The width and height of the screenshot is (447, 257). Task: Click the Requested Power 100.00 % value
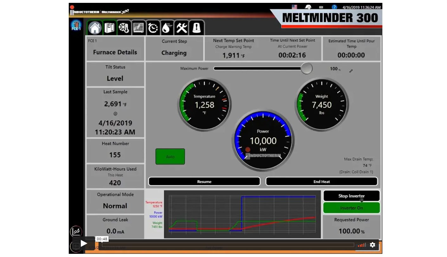(x=351, y=231)
